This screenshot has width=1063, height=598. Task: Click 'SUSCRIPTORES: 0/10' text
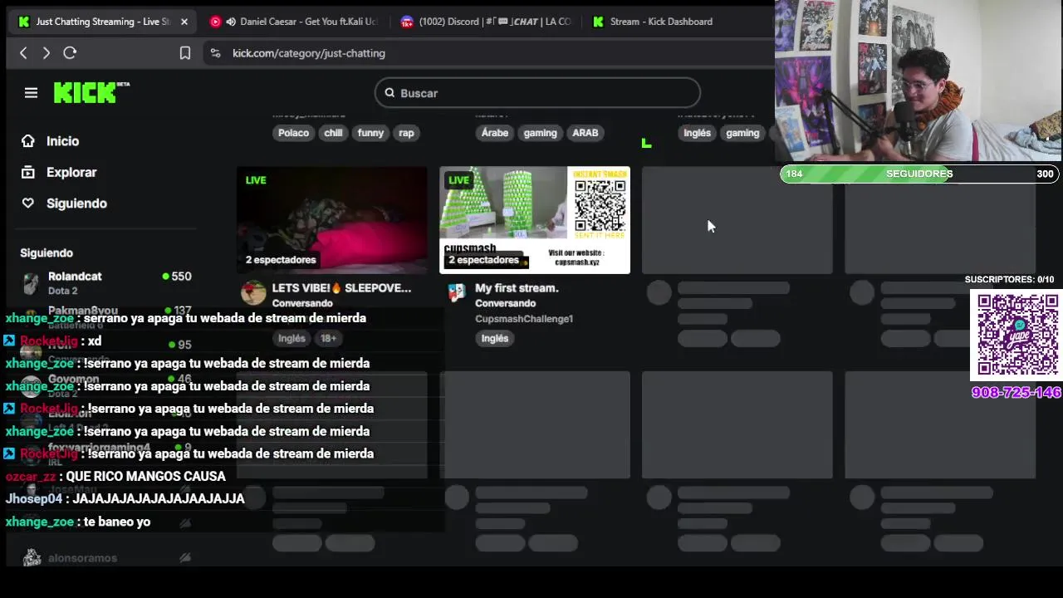click(x=1009, y=280)
